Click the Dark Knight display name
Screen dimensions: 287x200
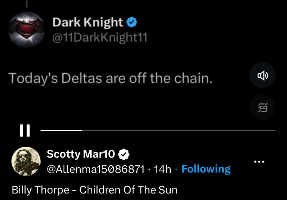click(x=87, y=23)
